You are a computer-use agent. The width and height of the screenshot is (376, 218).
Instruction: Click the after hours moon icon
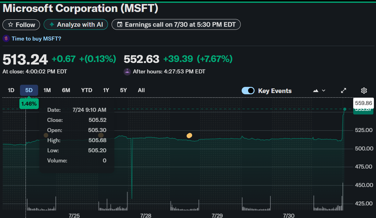[x=127, y=72]
